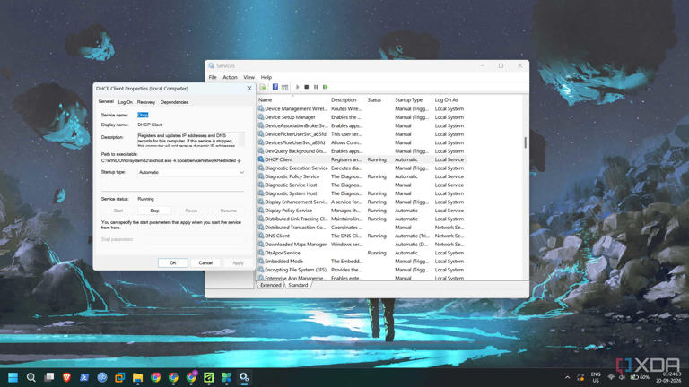Open the VirtualBox-style orange-blue taskbar icon
This screenshot has width=689, height=387.
click(x=120, y=377)
